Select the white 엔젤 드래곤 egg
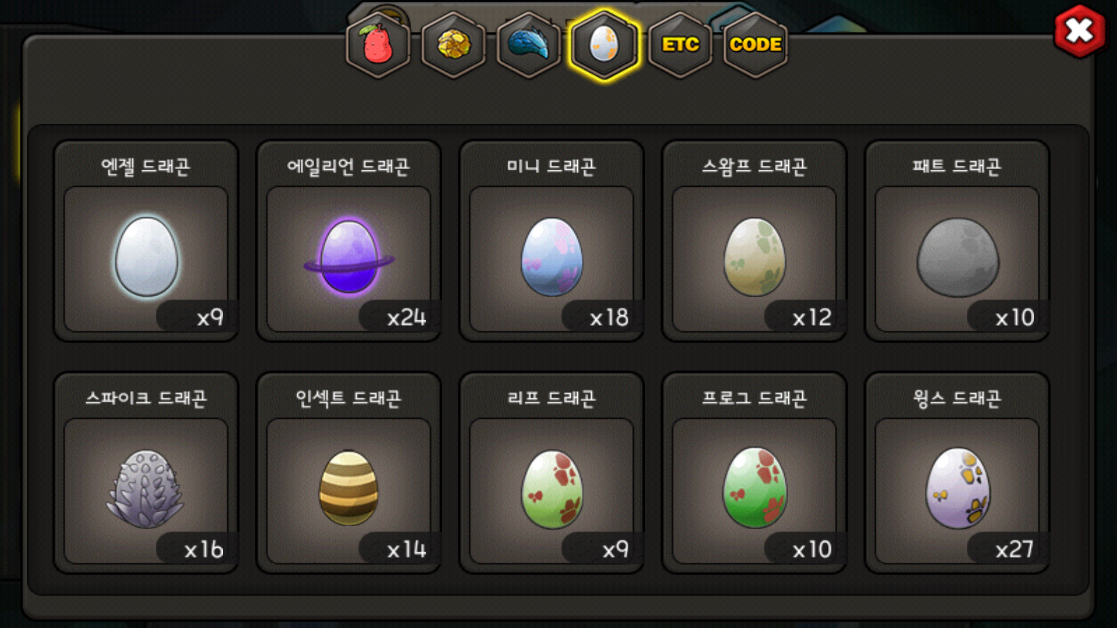1117x628 pixels. tap(147, 256)
